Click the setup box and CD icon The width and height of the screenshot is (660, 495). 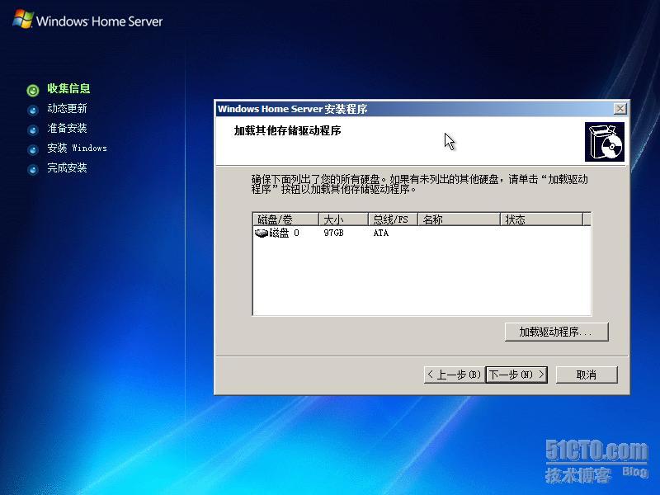pyautogui.click(x=605, y=142)
